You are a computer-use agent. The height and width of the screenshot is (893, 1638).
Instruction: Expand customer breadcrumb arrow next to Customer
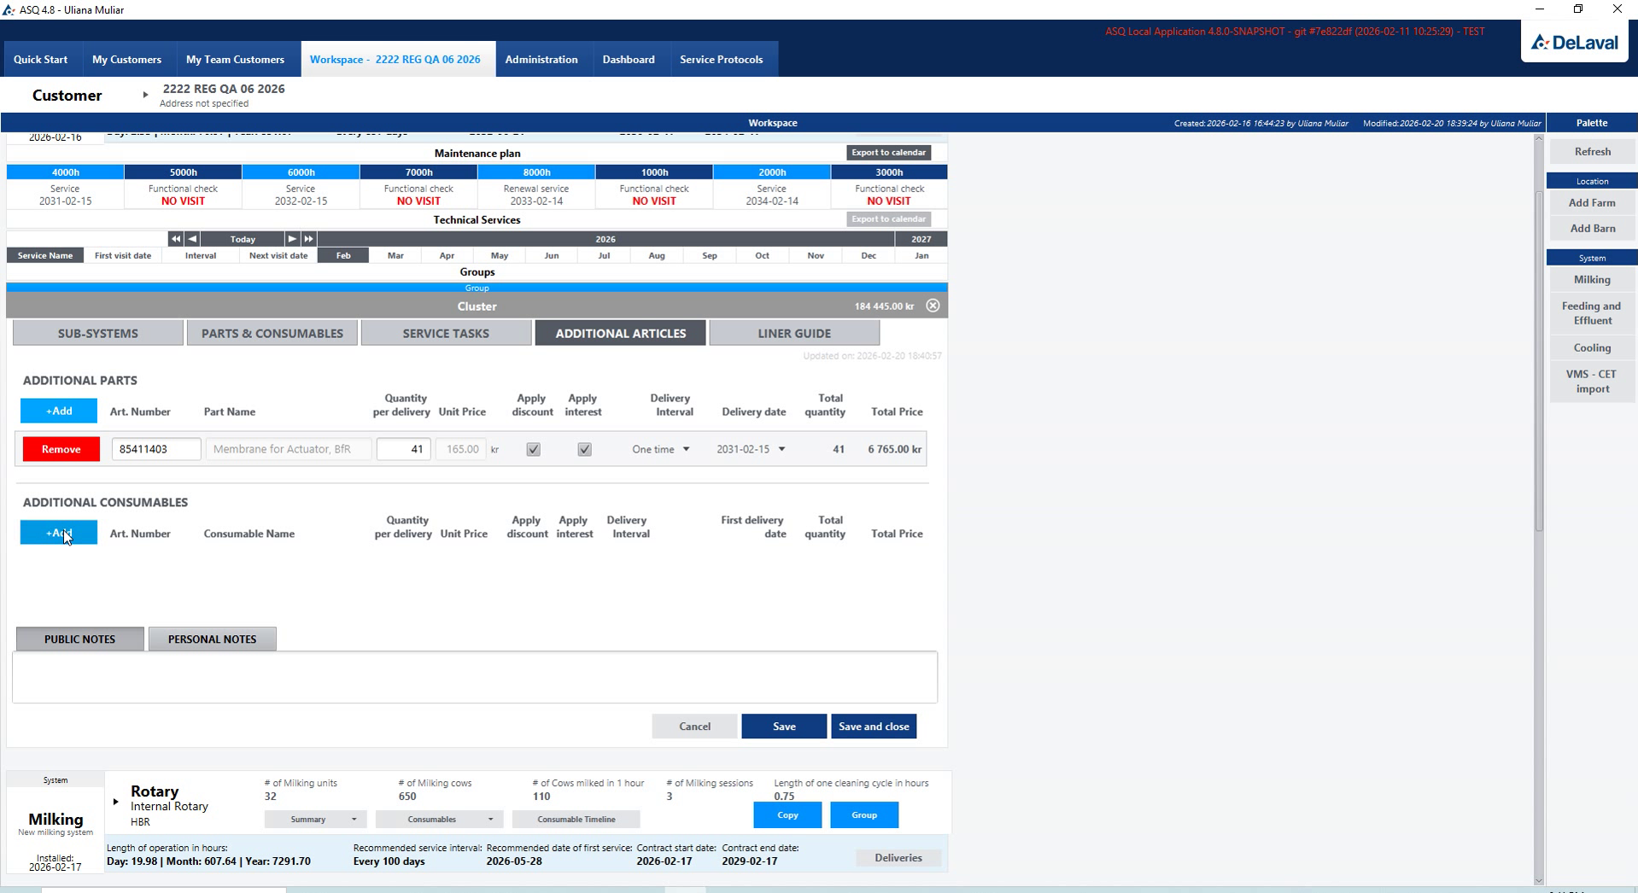(x=145, y=95)
